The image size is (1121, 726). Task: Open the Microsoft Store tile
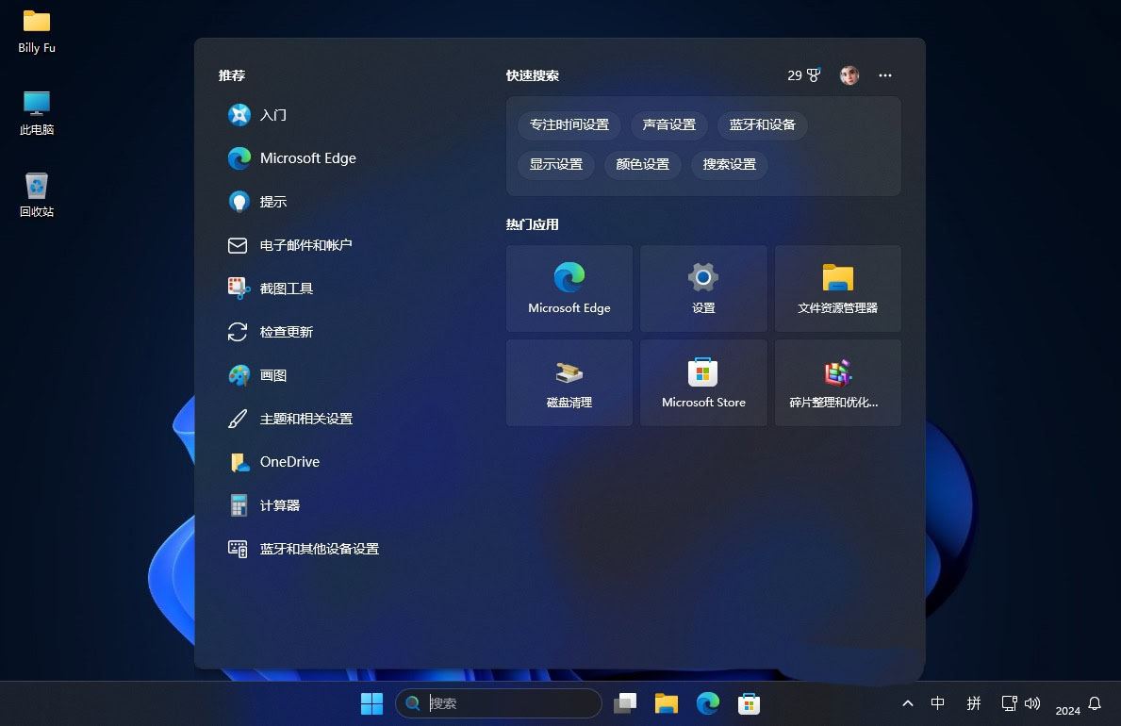coord(703,382)
